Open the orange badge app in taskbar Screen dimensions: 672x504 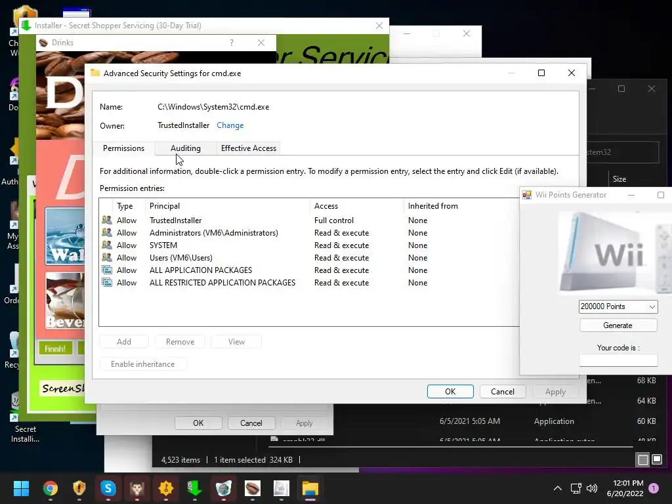coord(166,488)
